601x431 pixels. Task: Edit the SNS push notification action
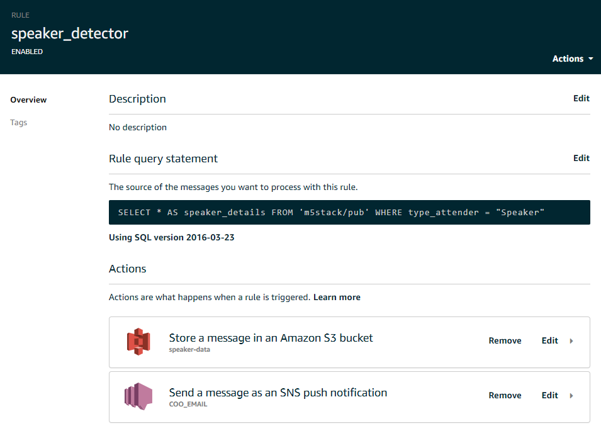[549, 396]
